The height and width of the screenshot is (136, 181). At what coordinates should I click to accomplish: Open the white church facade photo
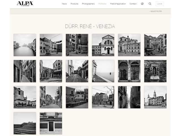pyautogui.click(x=103, y=45)
